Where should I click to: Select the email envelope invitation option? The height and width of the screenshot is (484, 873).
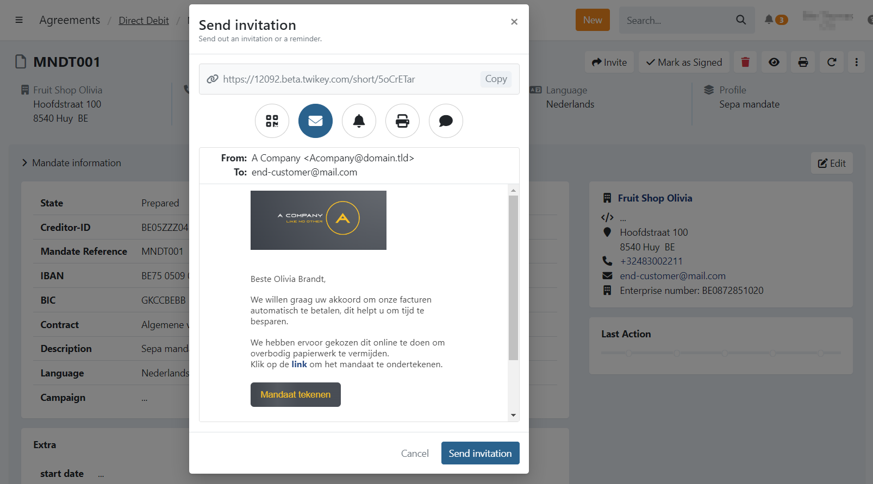[315, 121]
